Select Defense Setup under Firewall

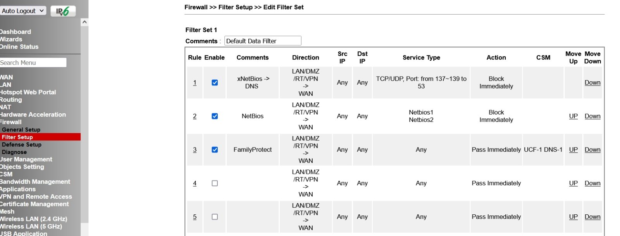22,144
